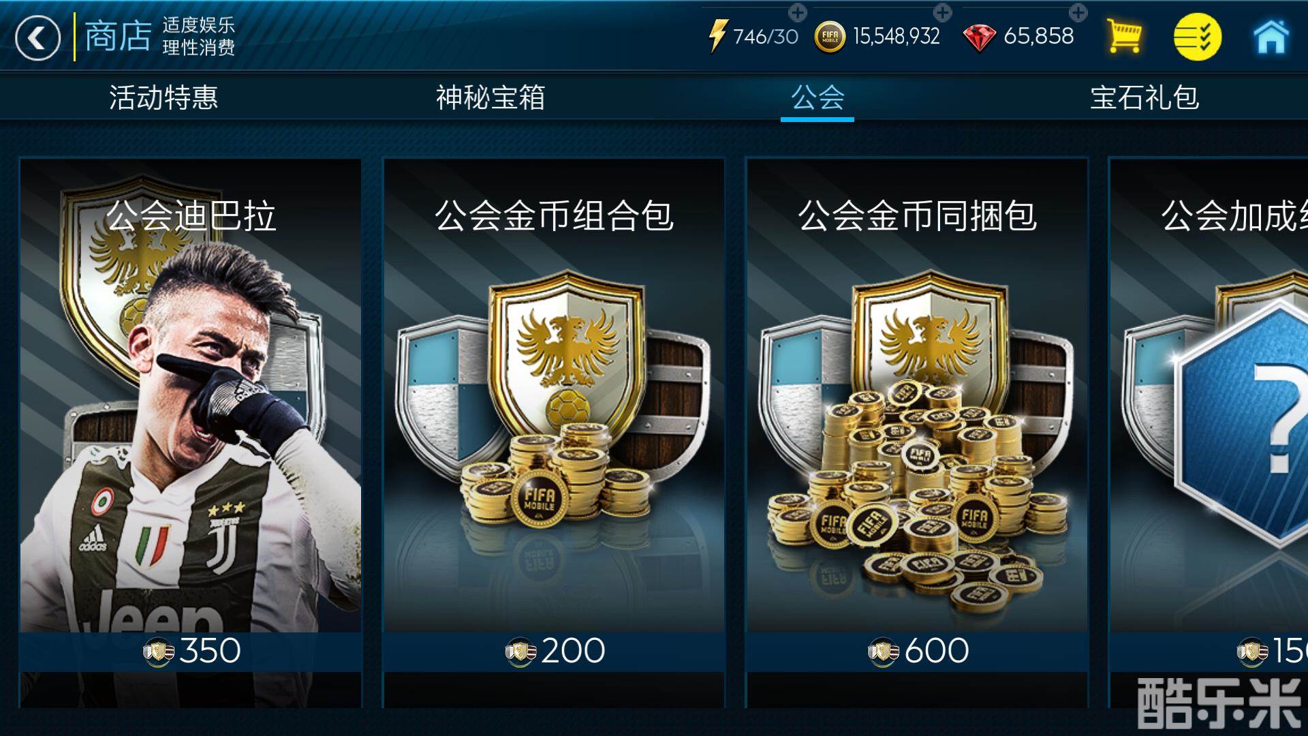Switch to the 活动特惠 tab
The width and height of the screenshot is (1308, 736).
pos(163,97)
